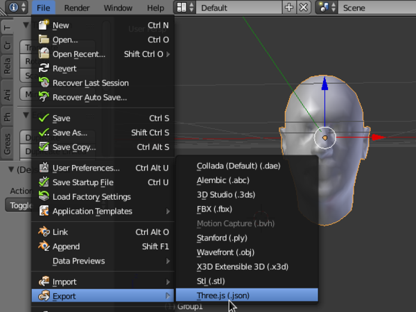The height and width of the screenshot is (312, 416).
Task: Click the Save checkmark icon
Action: 44,118
